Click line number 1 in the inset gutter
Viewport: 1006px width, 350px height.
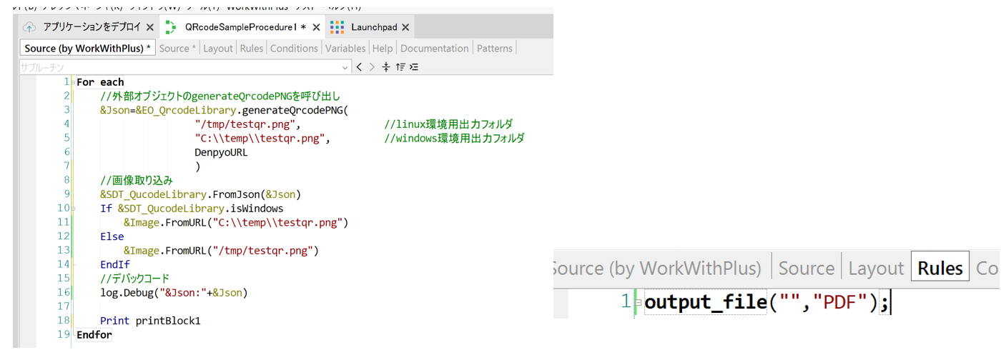[626, 303]
